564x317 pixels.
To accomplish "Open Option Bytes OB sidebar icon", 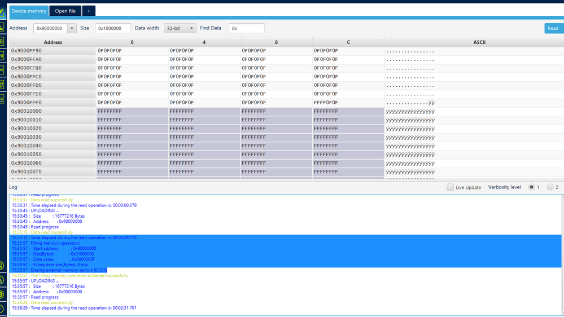I will (x=2, y=42).
